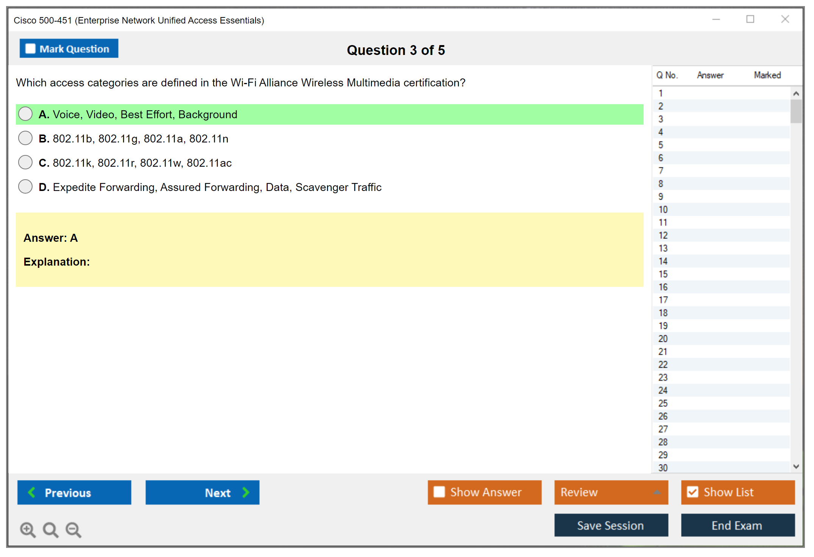This screenshot has height=557, width=814.
Task: Jump to question 22 in list
Action: pyautogui.click(x=663, y=365)
